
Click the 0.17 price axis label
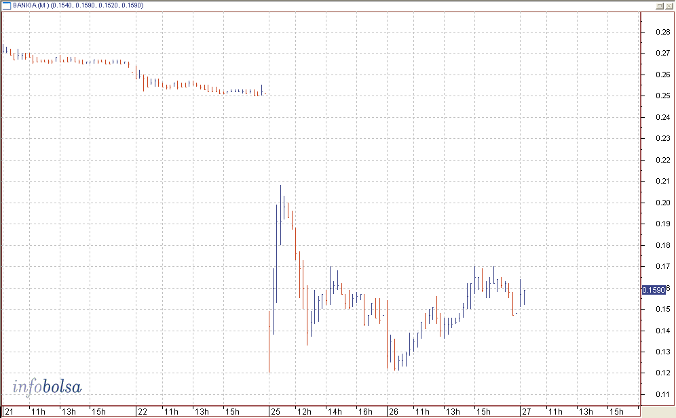click(662, 266)
